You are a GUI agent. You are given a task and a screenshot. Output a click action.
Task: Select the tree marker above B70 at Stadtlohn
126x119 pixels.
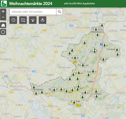coord(83,65)
